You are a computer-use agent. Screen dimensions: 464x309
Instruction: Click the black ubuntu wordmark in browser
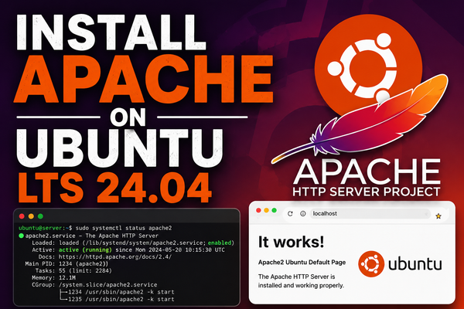click(x=415, y=264)
